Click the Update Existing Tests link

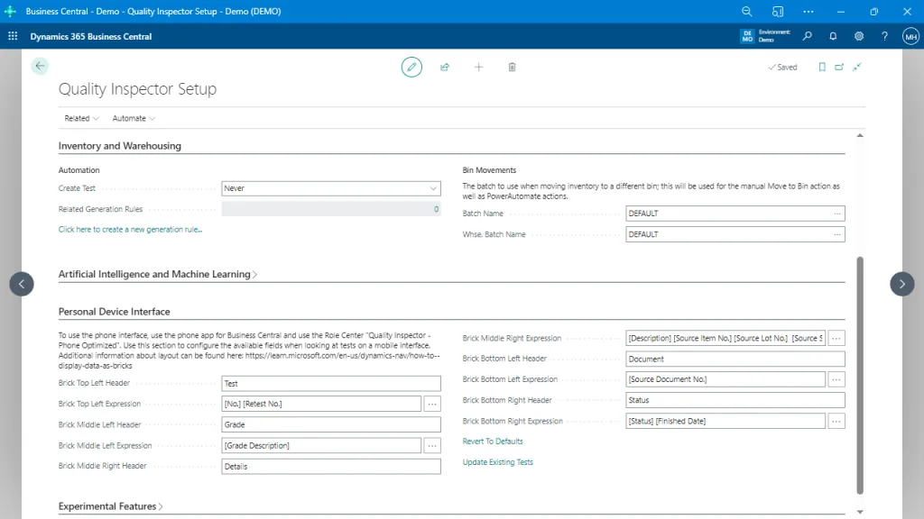point(497,462)
